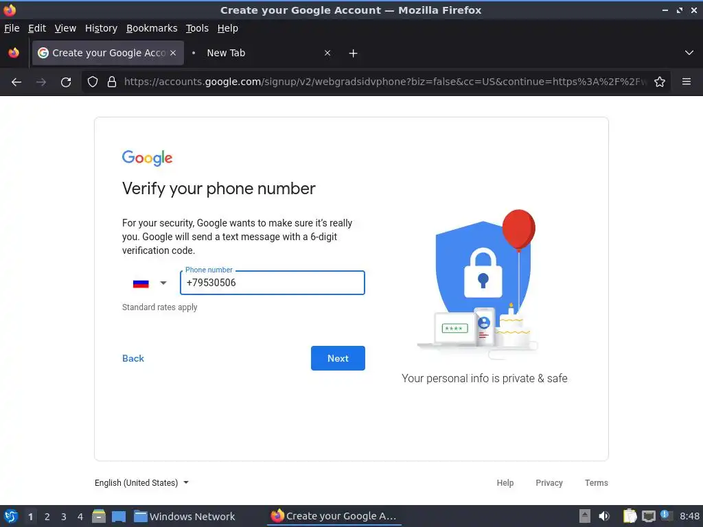Reload the current page

click(66, 82)
